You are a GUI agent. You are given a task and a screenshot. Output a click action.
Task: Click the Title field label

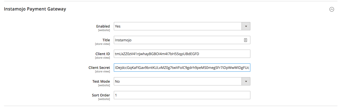click(106, 40)
